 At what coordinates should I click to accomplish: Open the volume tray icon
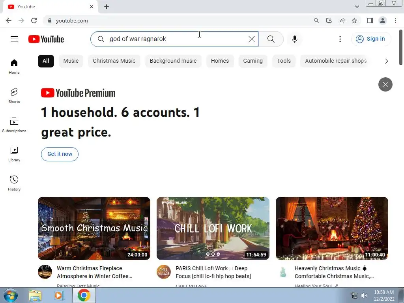tap(364, 296)
